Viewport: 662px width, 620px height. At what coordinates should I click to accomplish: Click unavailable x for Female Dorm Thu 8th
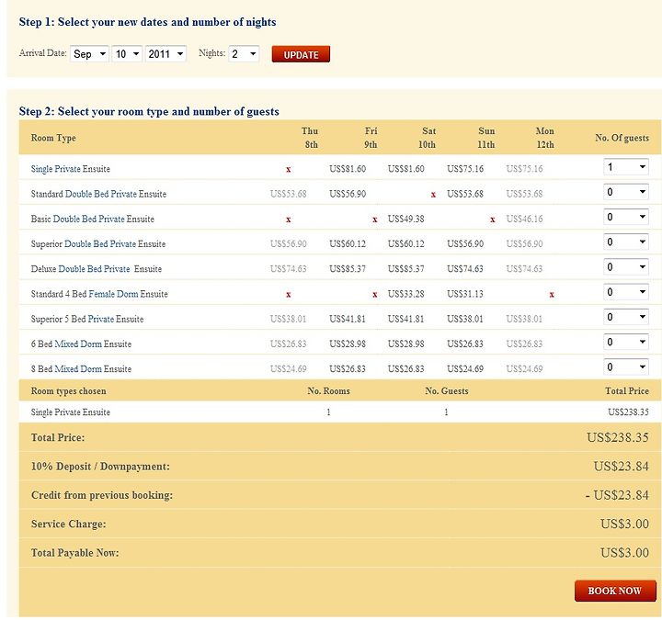(289, 295)
